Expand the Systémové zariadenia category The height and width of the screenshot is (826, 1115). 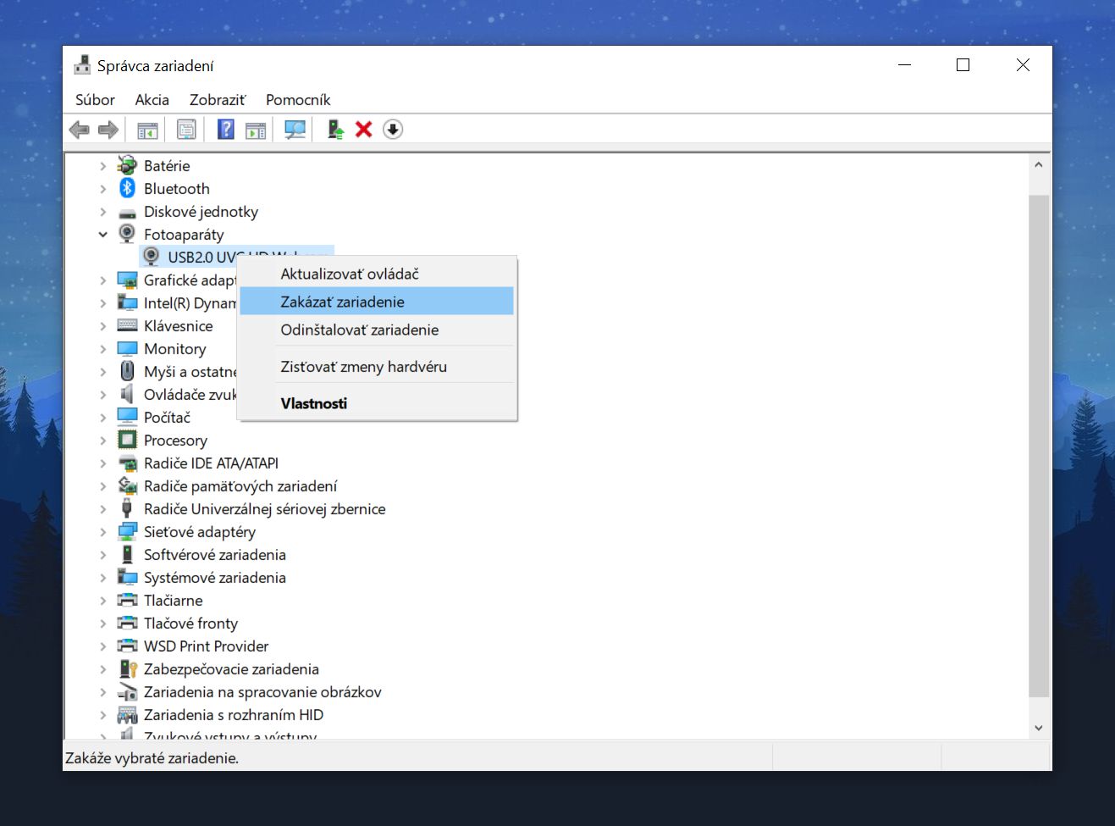[103, 578]
